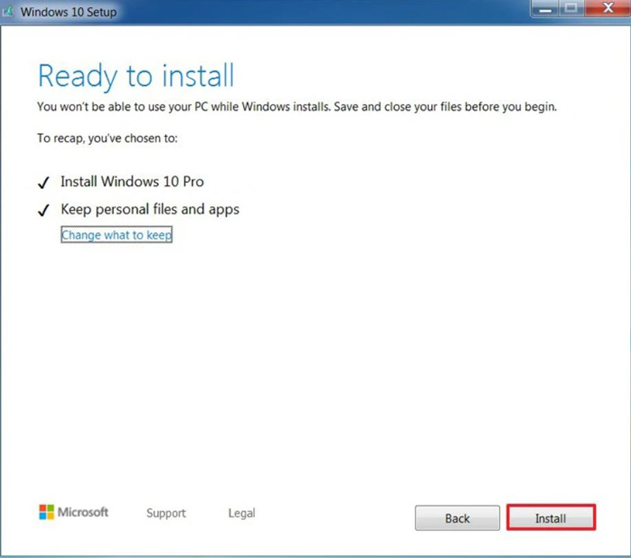The width and height of the screenshot is (631, 558).
Task: Click the Microsoft logo
Action: pos(73,512)
